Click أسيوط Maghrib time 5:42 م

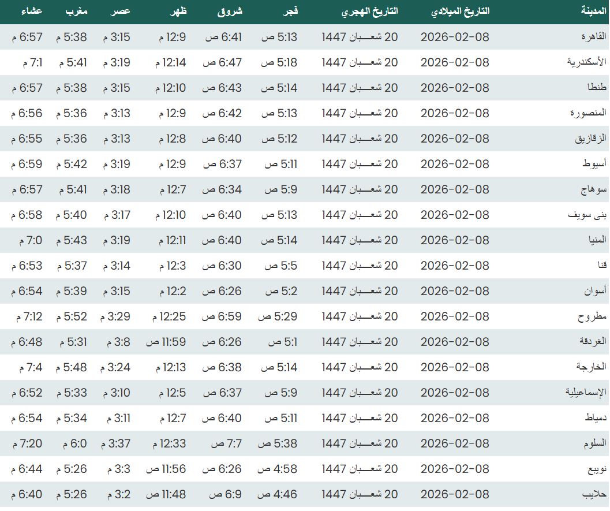click(72, 164)
